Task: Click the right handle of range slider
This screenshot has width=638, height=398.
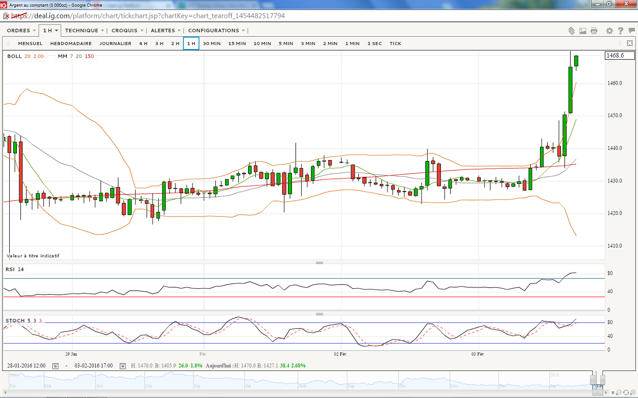Action: [x=603, y=380]
